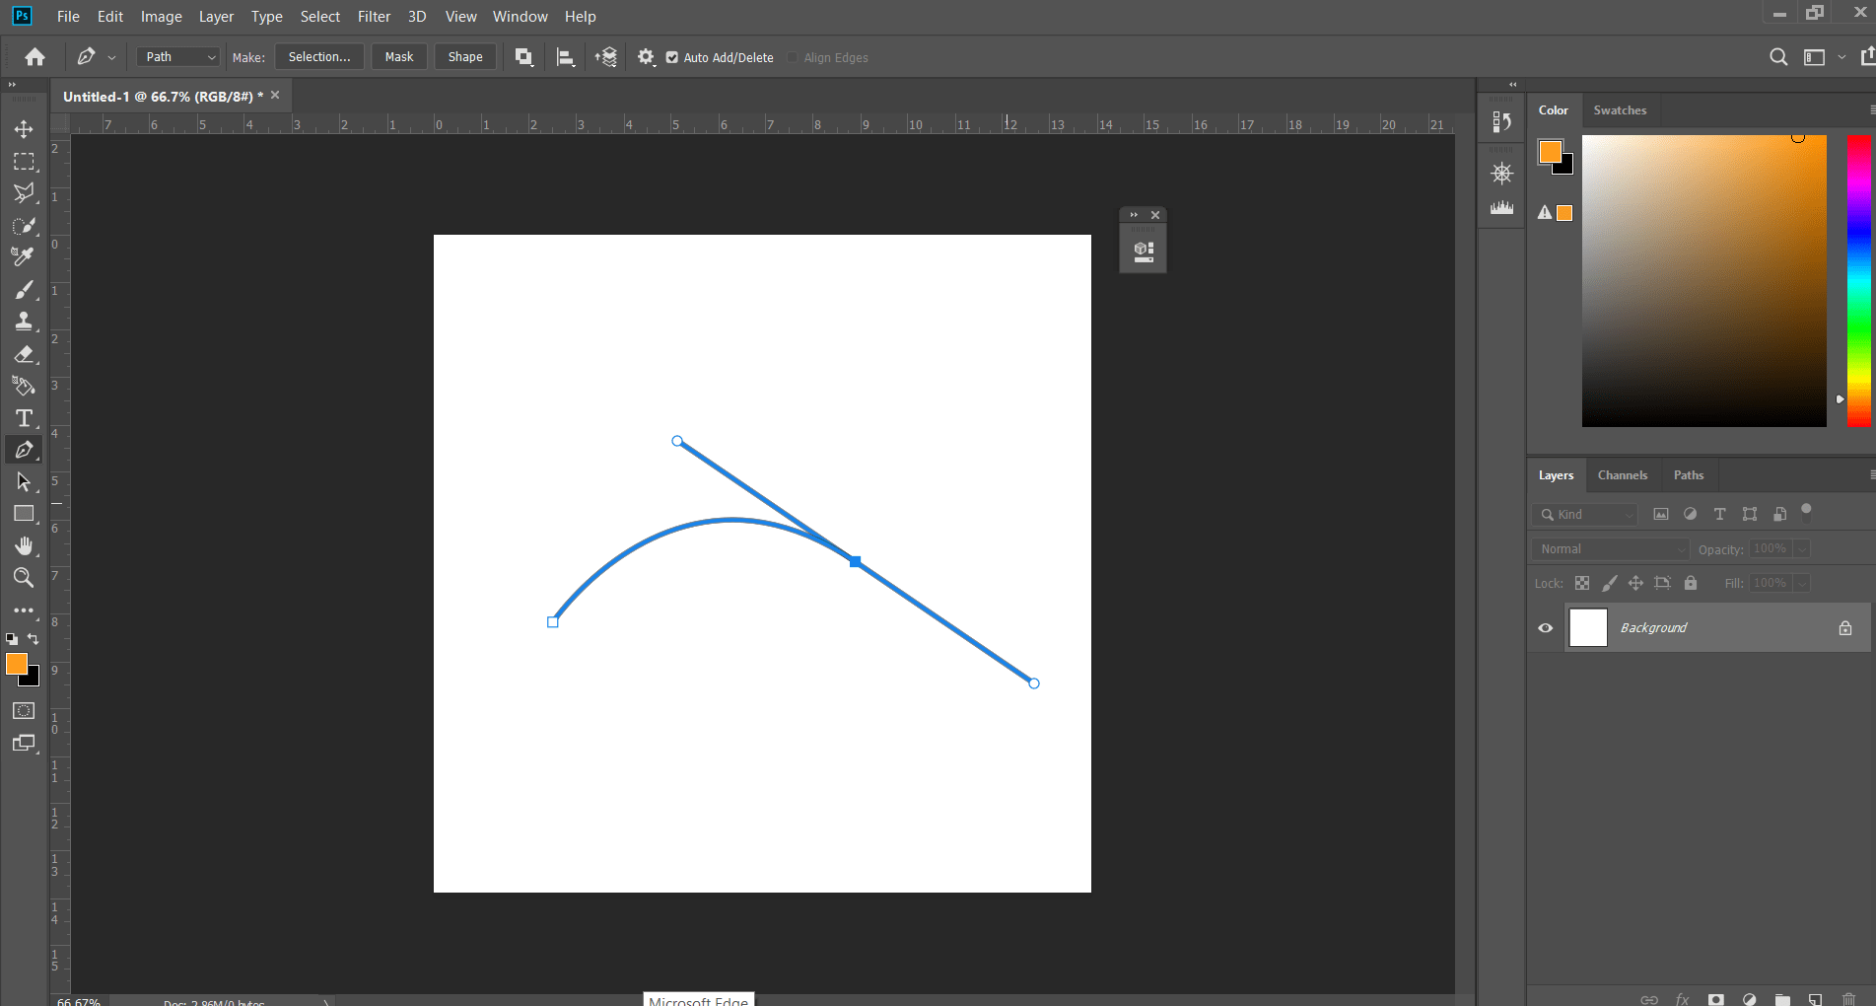Select the Eraser tool
The width and height of the screenshot is (1876, 1006).
pyautogui.click(x=24, y=353)
